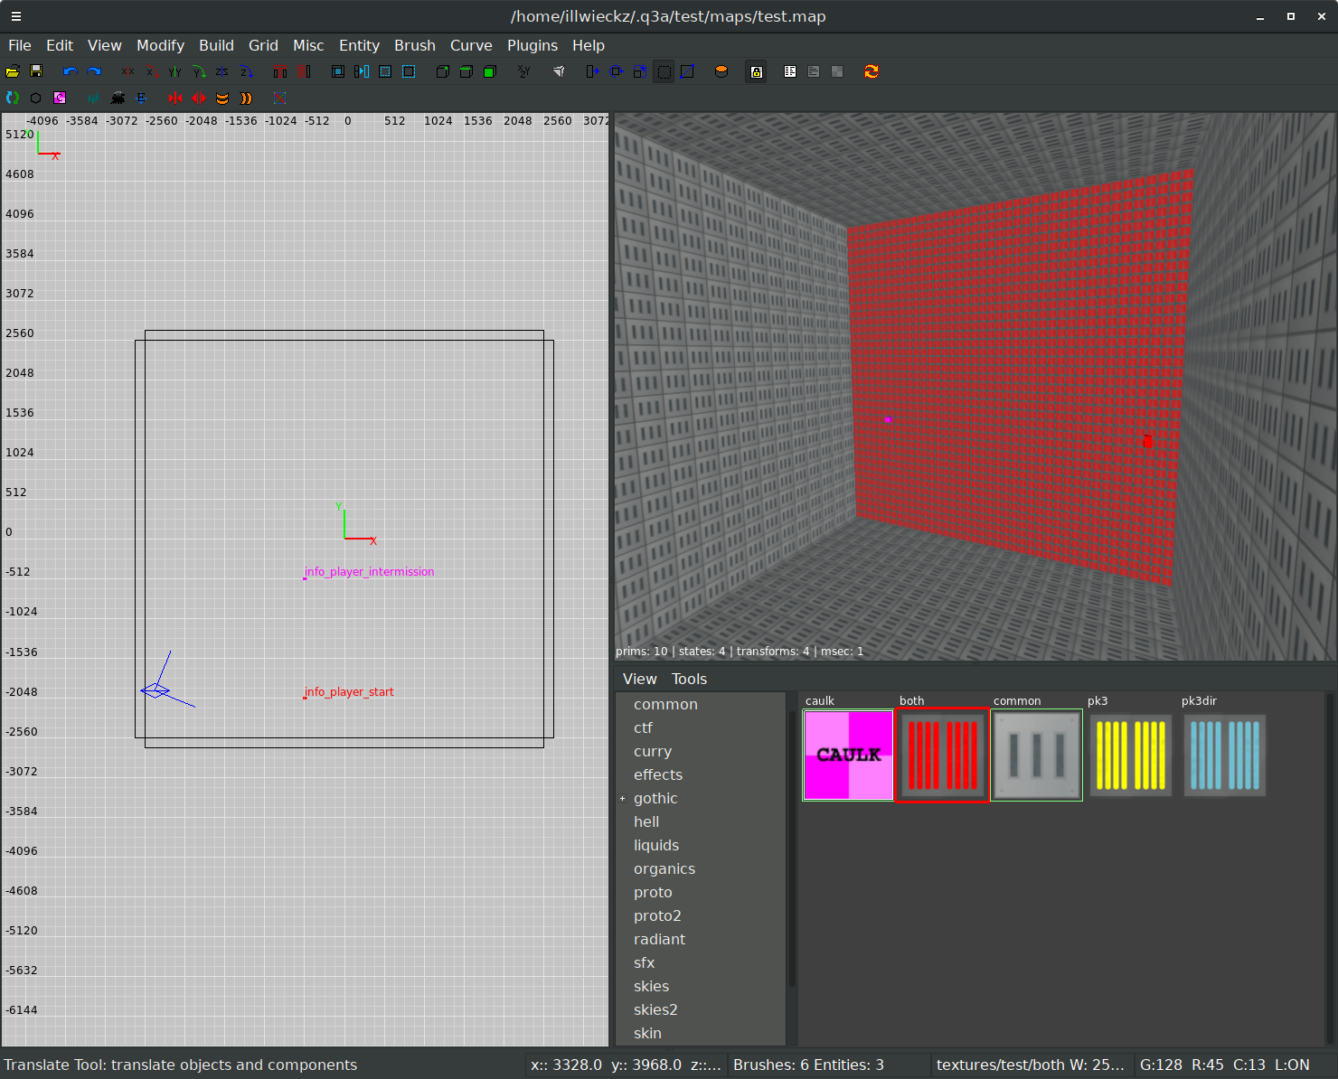The width and height of the screenshot is (1338, 1079).
Task: Expand the gothic texture folder
Action: pyautogui.click(x=622, y=799)
